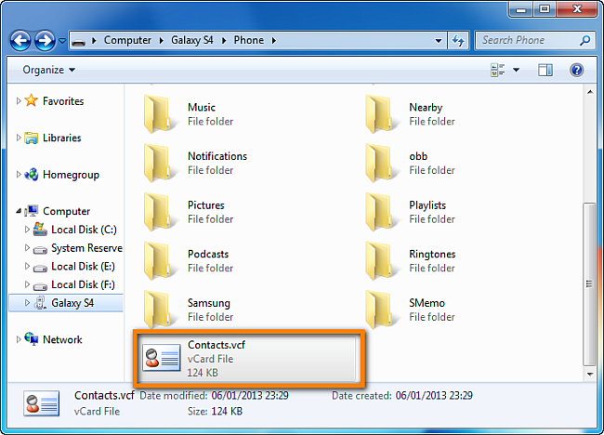Screen dimensions: 604x435
Task: Expand the arrow after Galaxy S4 in breadcrumb
Action: click(x=224, y=41)
